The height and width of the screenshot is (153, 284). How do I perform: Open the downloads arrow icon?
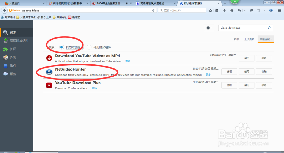[224, 11]
